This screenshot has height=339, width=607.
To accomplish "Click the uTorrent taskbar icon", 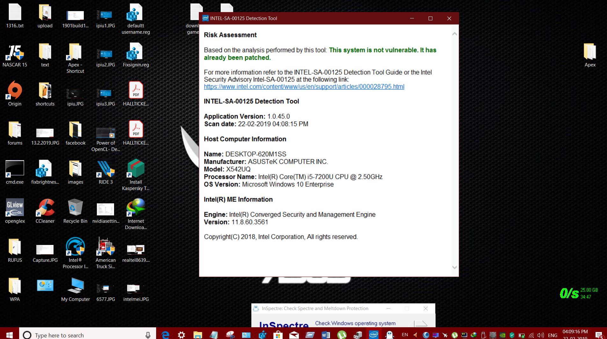I will tap(342, 335).
